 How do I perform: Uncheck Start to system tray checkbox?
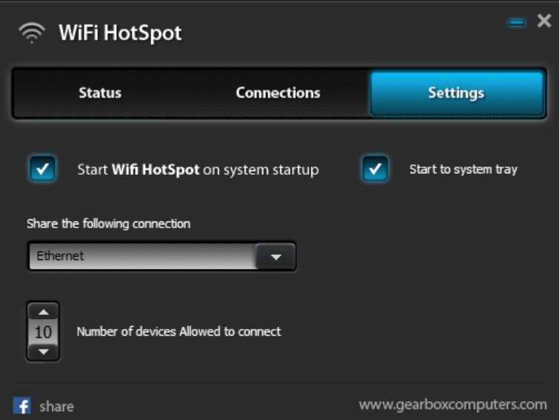[x=375, y=169]
